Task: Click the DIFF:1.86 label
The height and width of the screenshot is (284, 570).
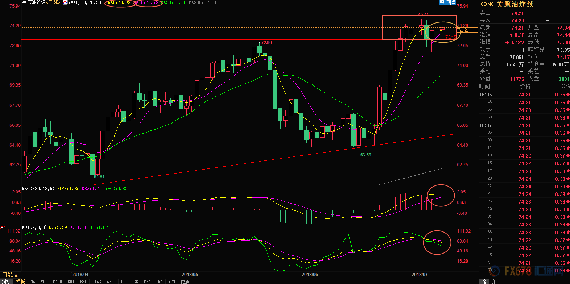Action: pos(68,189)
